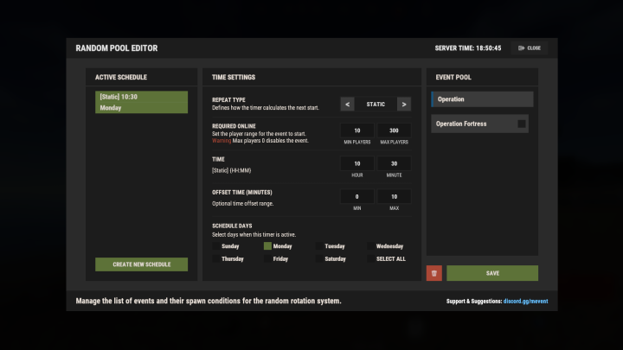Select the Operation category in Event Pool
This screenshot has height=350, width=623.
tap(482, 99)
